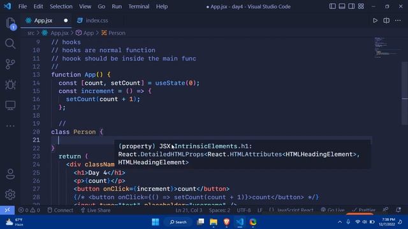Open the View menu

(x=85, y=6)
